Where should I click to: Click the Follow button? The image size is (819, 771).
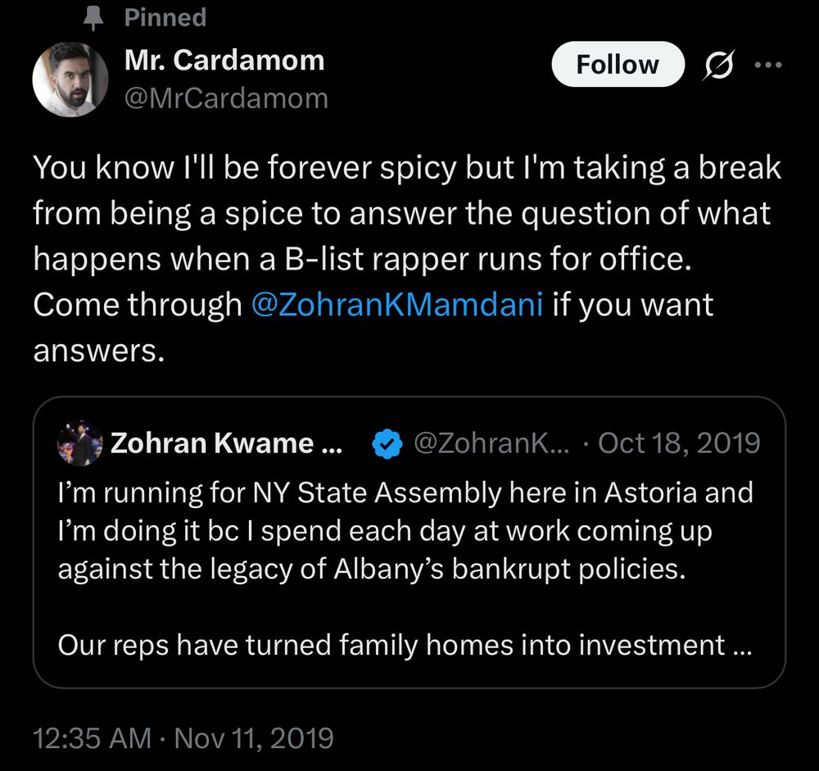point(618,64)
